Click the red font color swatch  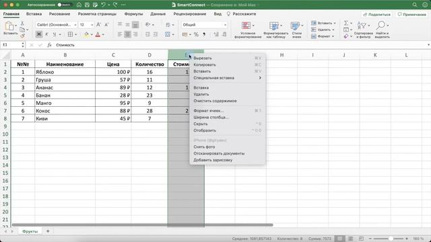98,34
